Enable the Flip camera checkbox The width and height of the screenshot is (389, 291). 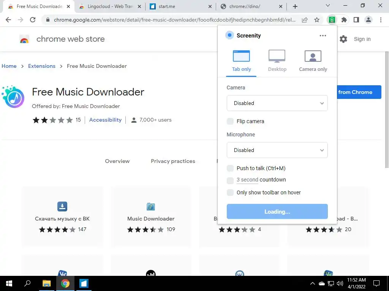click(x=230, y=121)
